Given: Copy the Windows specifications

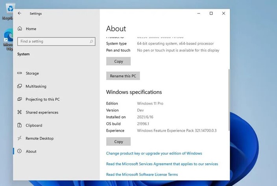Looking at the screenshot, I should (x=118, y=141).
